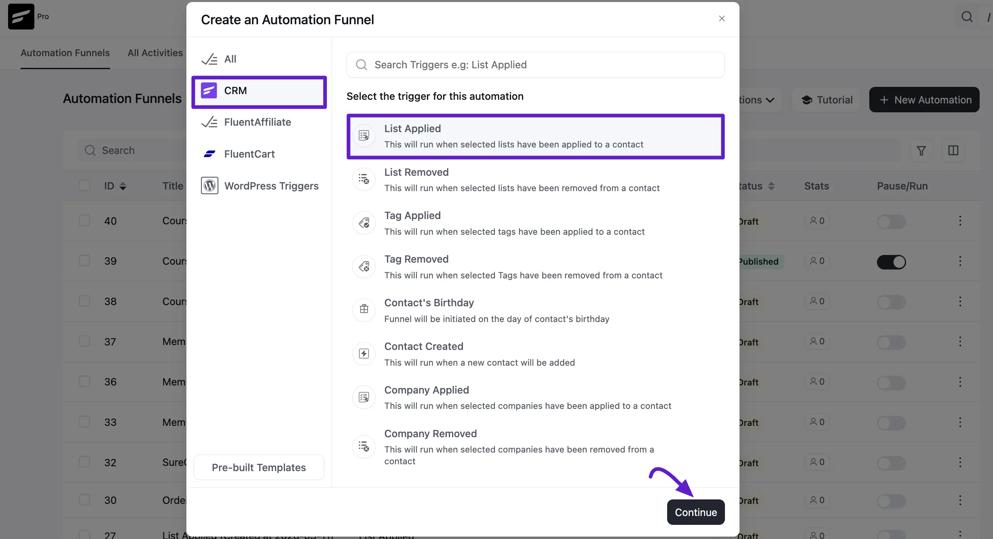
Task: Select the FluentAffiliate trigger category
Action: 259,122
